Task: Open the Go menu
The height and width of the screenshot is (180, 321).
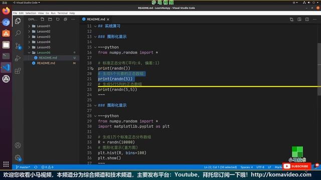Action: 47,13
